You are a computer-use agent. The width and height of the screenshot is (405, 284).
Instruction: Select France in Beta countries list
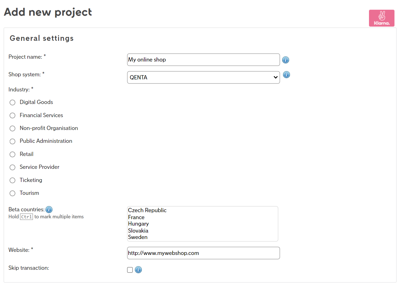point(136,217)
